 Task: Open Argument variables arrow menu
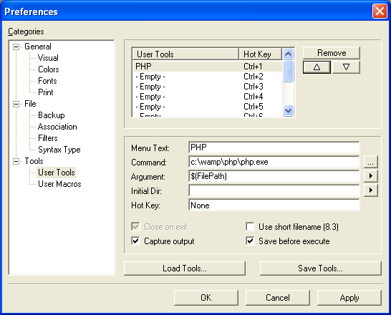[x=370, y=176]
